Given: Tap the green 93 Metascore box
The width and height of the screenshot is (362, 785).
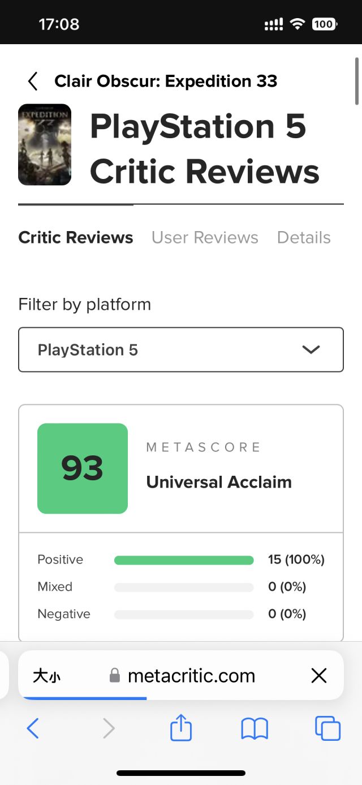Looking at the screenshot, I should 83,468.
